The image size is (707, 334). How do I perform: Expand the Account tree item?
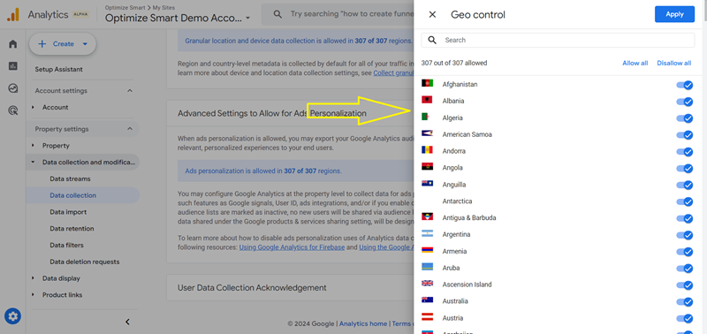point(33,107)
